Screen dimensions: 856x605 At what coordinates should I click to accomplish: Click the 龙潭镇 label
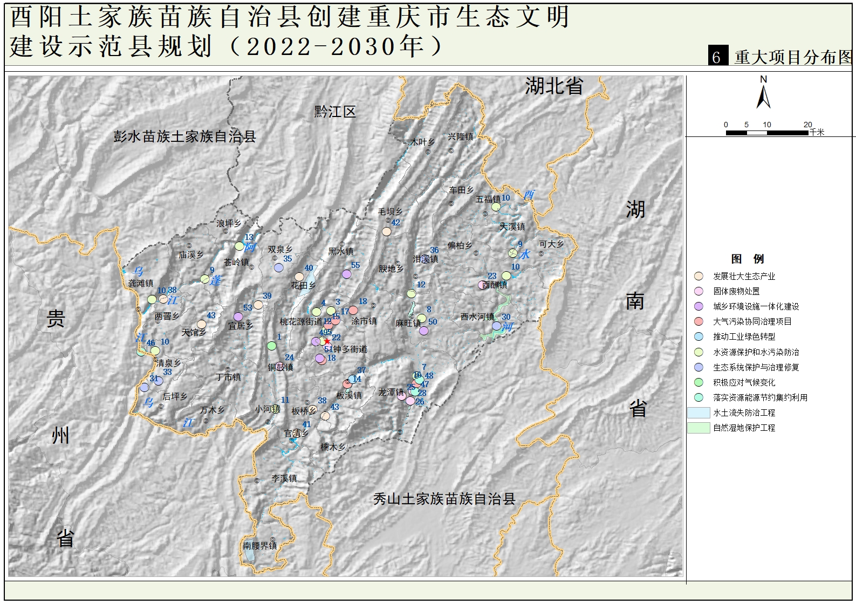coord(391,392)
